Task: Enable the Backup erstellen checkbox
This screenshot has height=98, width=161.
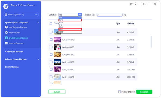Action: tap(119, 92)
